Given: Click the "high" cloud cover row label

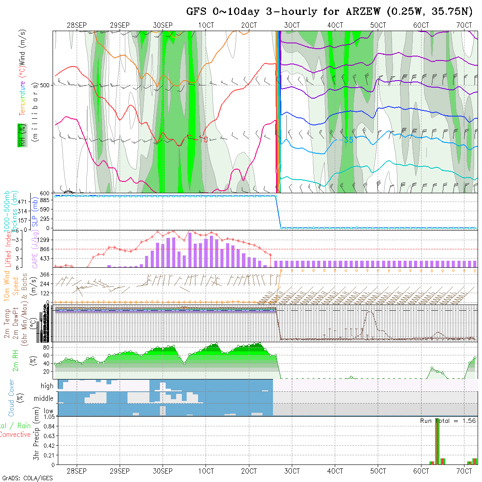Looking at the screenshot, I should pos(47,386).
